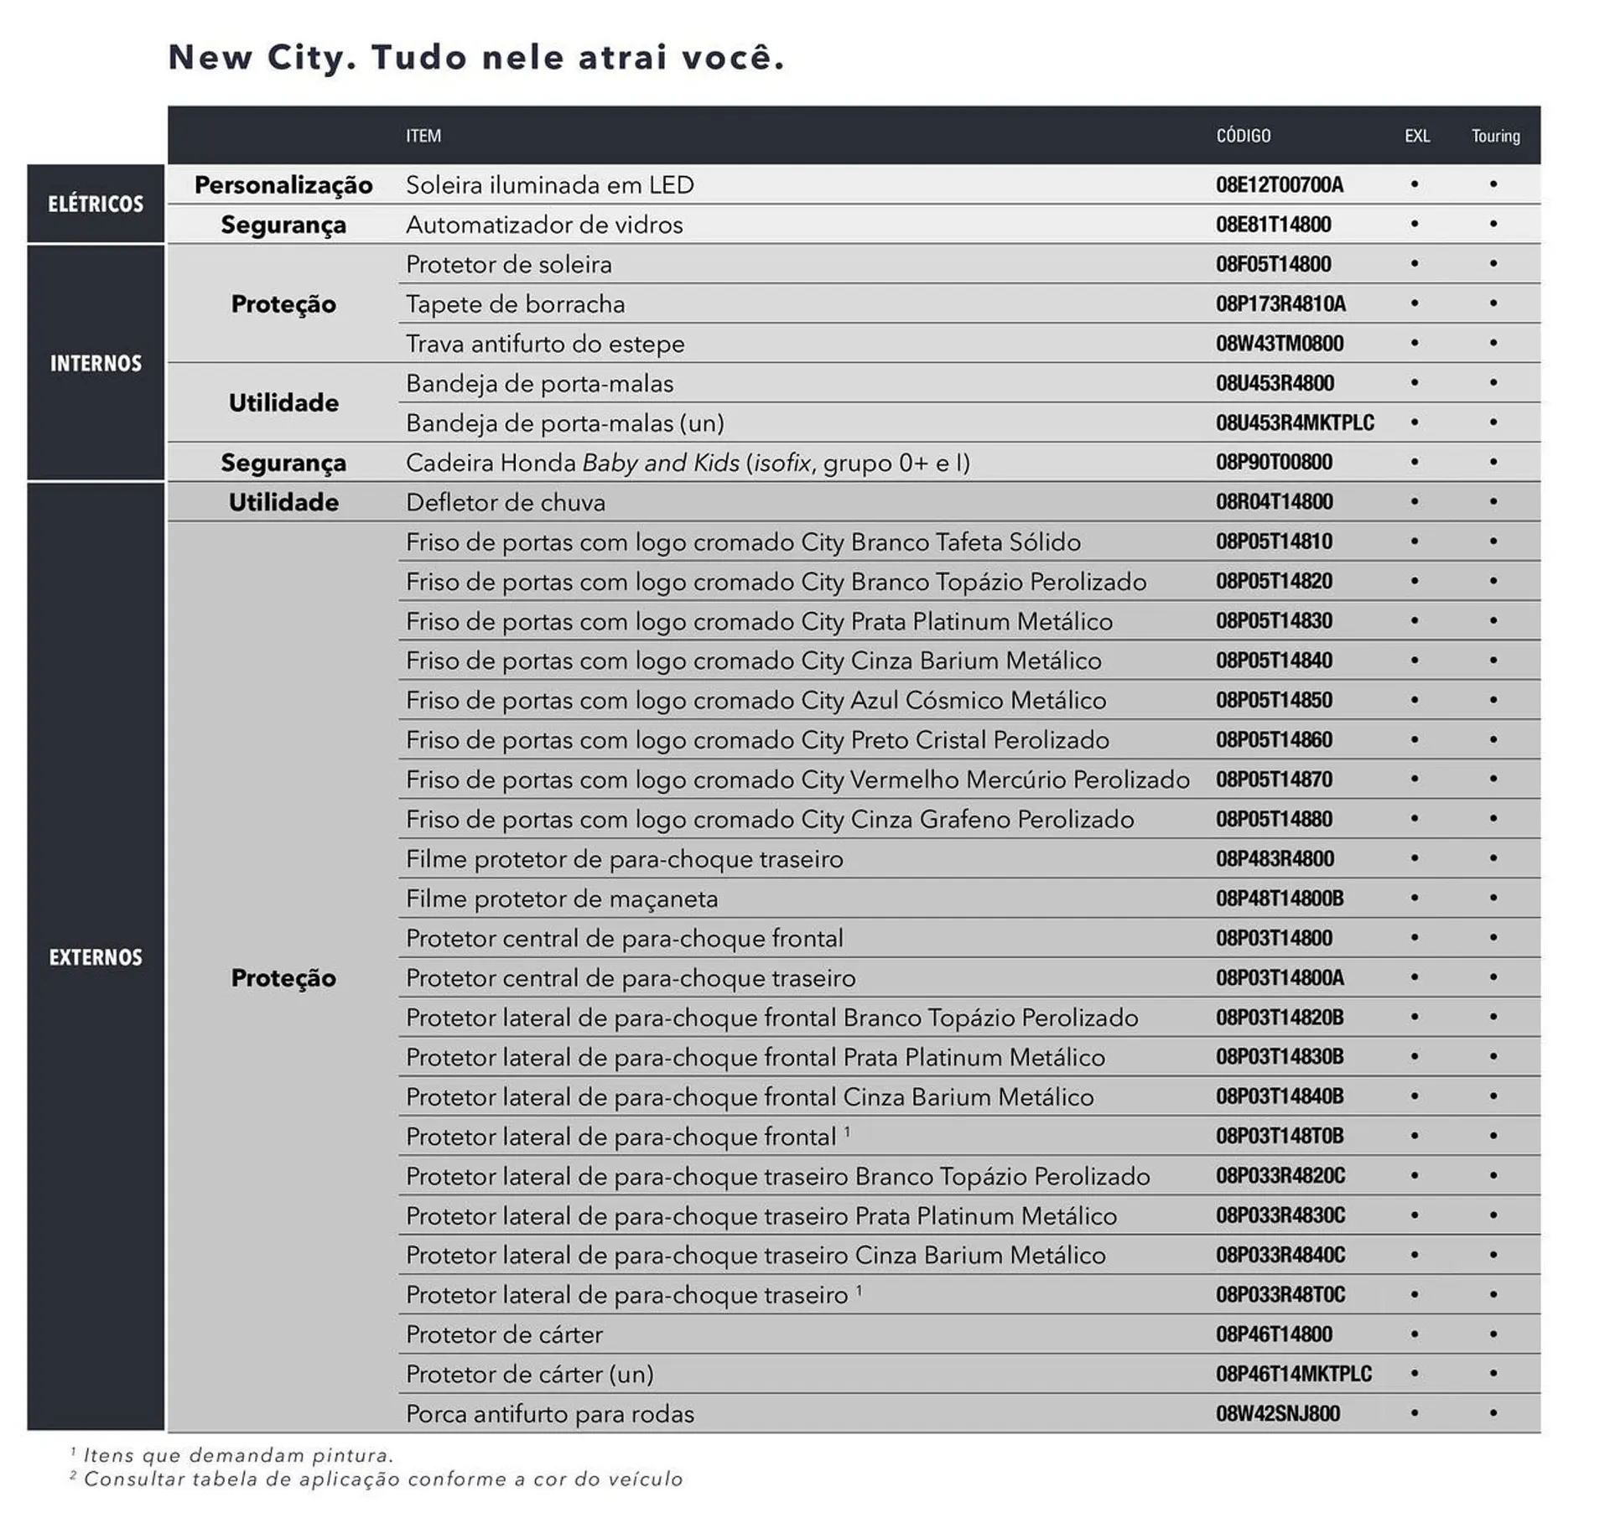Viewport: 1610px width, 1539px height.
Task: Click code 08U453R4MKTPLC
Action: 1295,422
